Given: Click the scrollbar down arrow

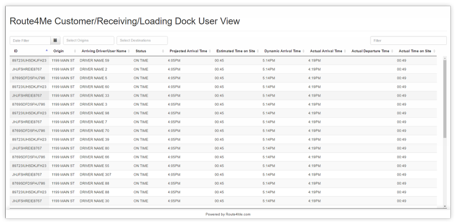Looking at the screenshot, I should (x=445, y=206).
